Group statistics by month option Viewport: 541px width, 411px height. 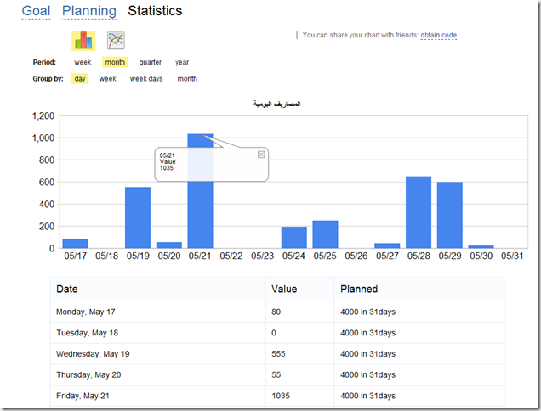[187, 78]
